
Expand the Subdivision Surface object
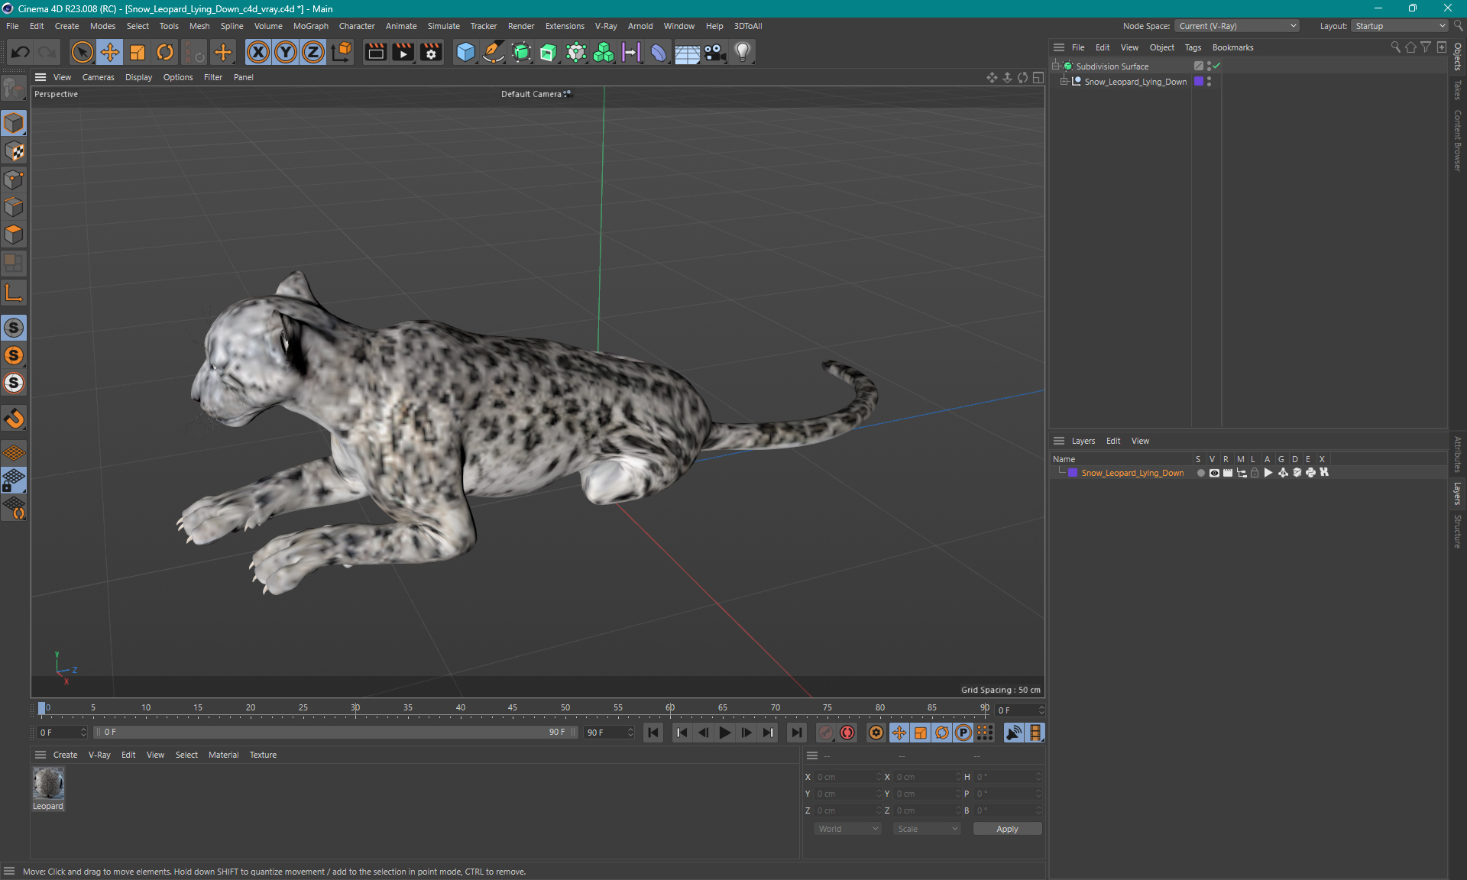point(1057,66)
